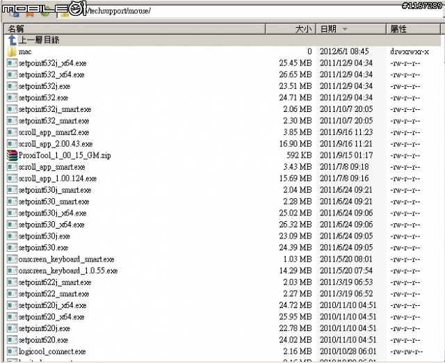
Task: Click the setpoint630j_smart.exe file icon
Action: (x=12, y=190)
